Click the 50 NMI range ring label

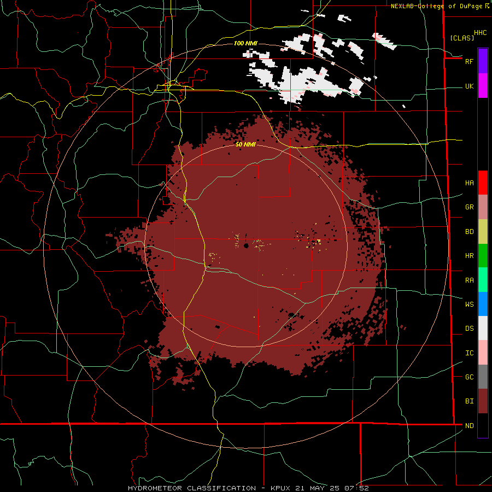245,144
